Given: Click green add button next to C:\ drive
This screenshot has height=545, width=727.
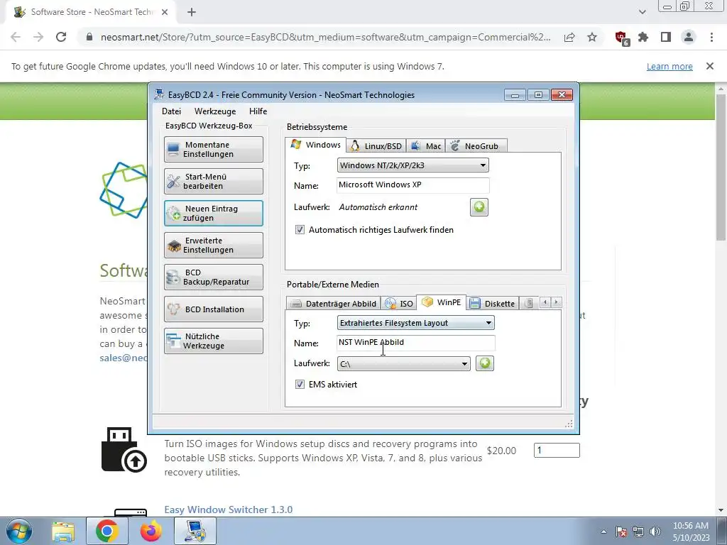Looking at the screenshot, I should click(x=484, y=363).
